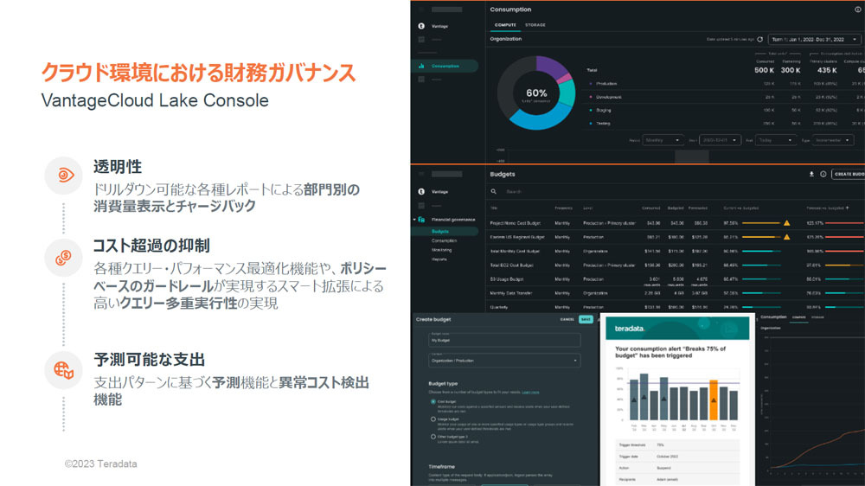The height and width of the screenshot is (486, 865).
Task: Select the Other budget type 3 radio option
Action: [x=433, y=437]
